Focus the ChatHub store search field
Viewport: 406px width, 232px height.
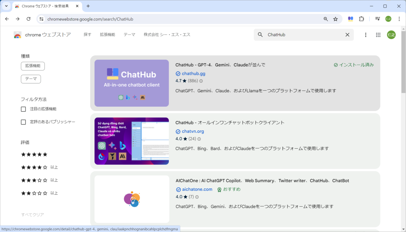[303, 35]
